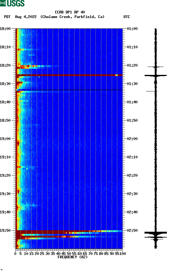This screenshot has width=169, height=273.
Task: Click the 'UTC' timezone label
Action: [127, 17]
